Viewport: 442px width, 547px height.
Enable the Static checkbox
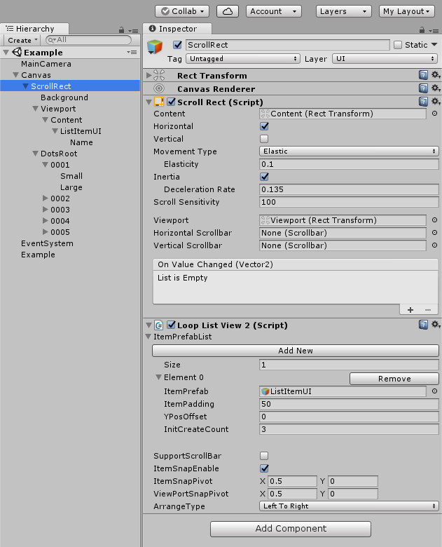[398, 45]
